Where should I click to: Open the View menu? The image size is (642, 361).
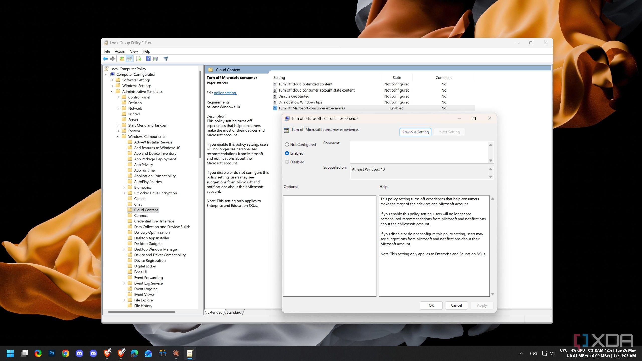134,51
